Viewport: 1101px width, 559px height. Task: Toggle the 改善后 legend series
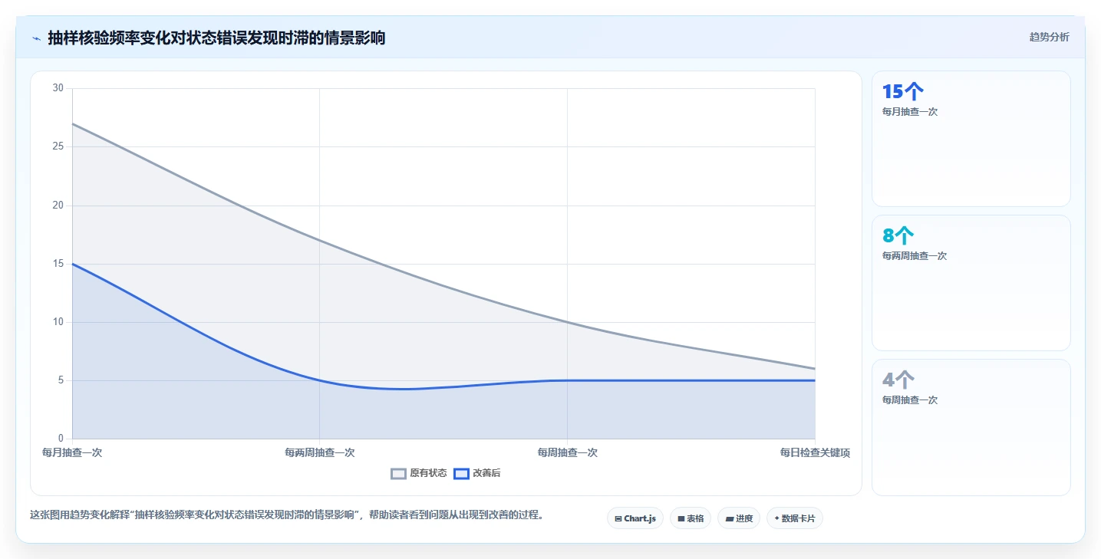click(477, 473)
